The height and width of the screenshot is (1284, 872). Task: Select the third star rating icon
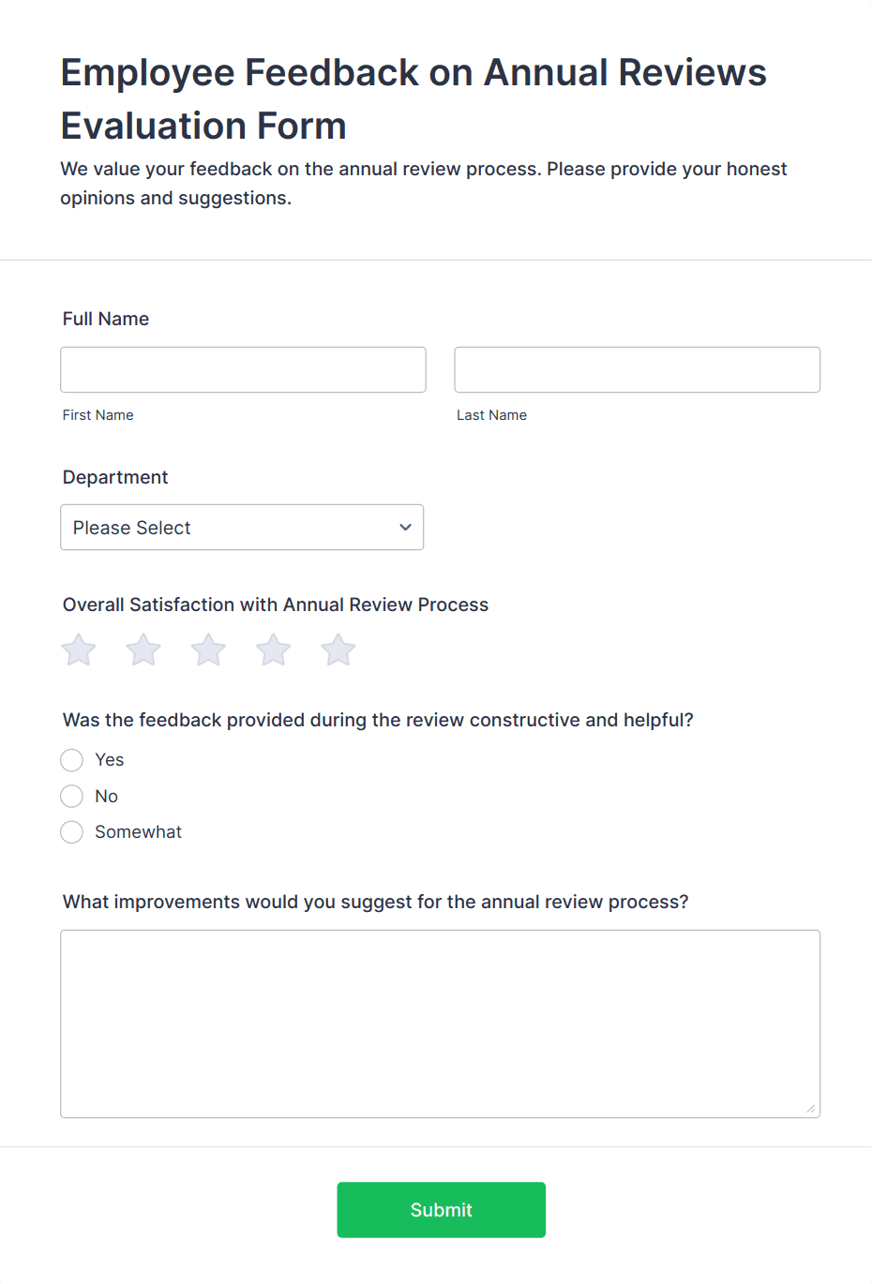click(x=207, y=649)
